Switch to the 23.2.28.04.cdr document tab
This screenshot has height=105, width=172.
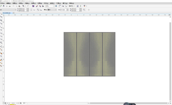pos(7,13)
